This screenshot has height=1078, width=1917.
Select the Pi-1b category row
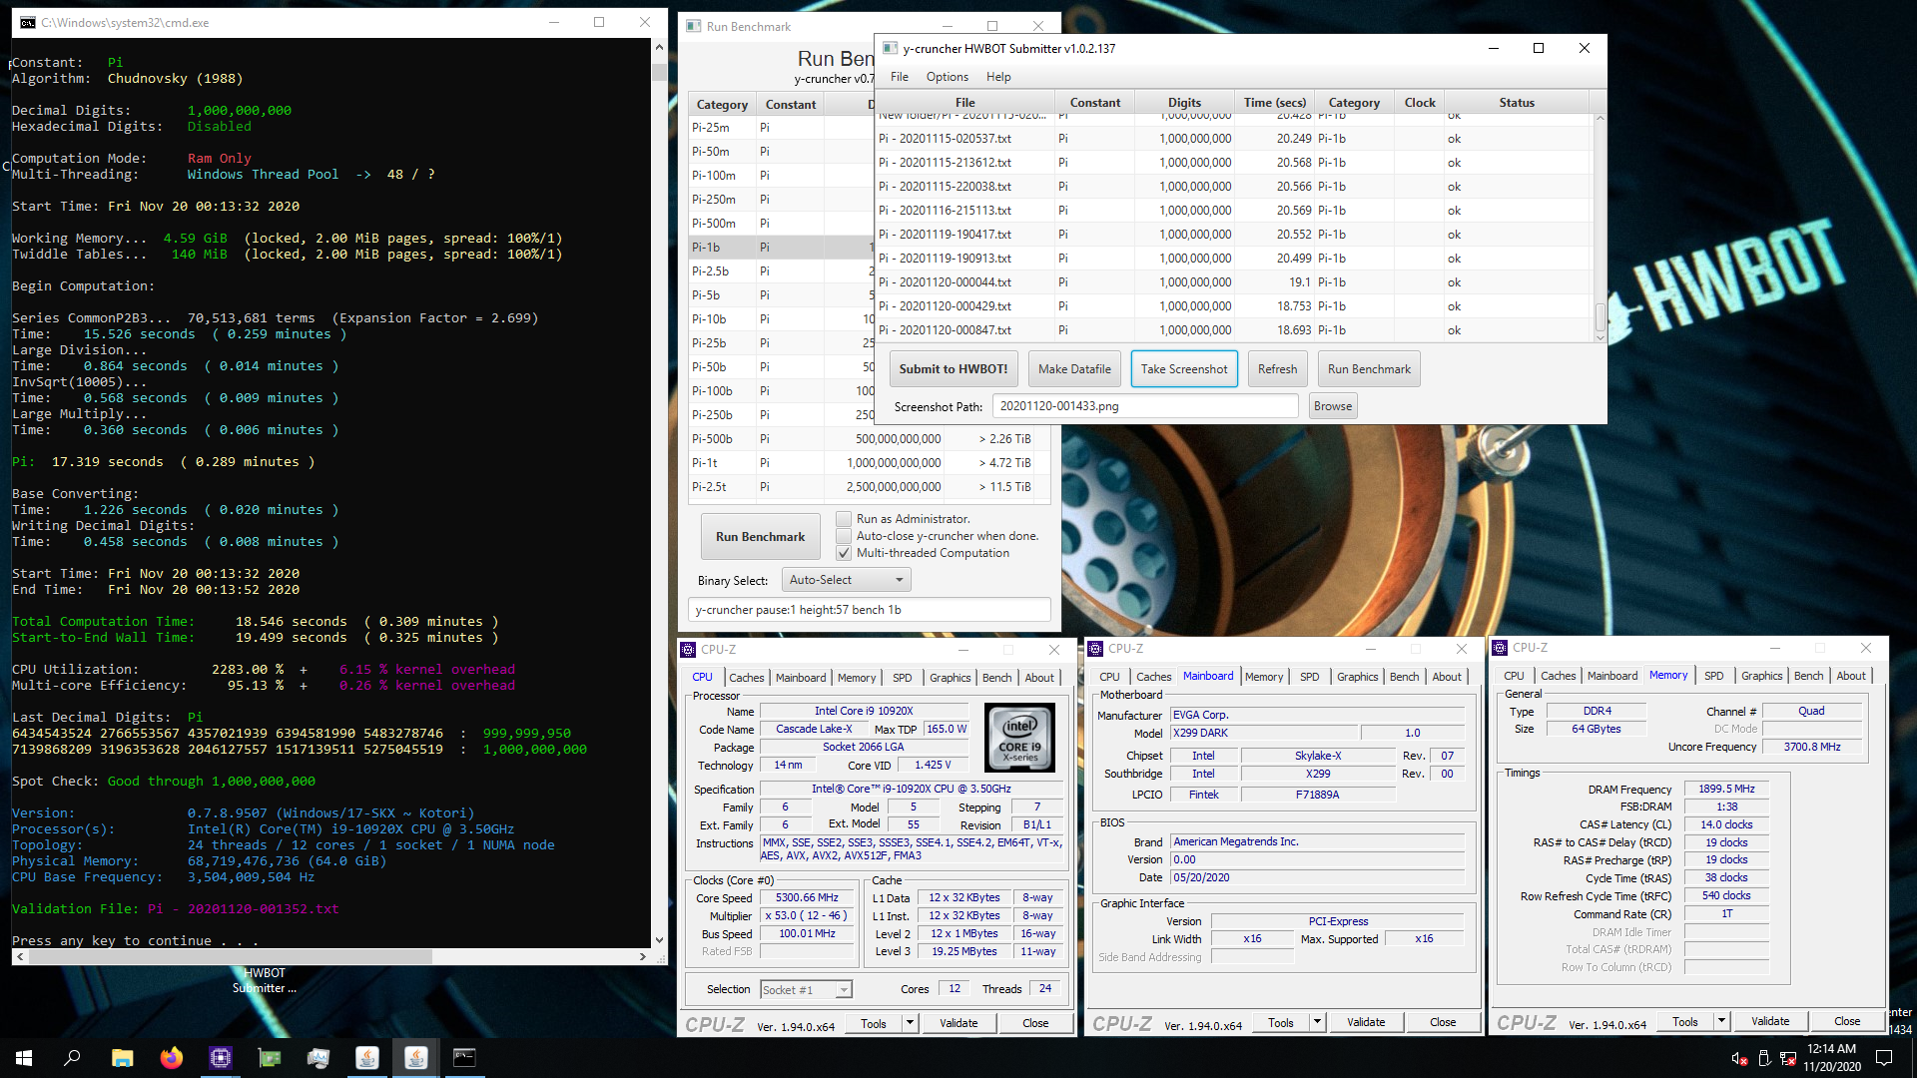781,247
